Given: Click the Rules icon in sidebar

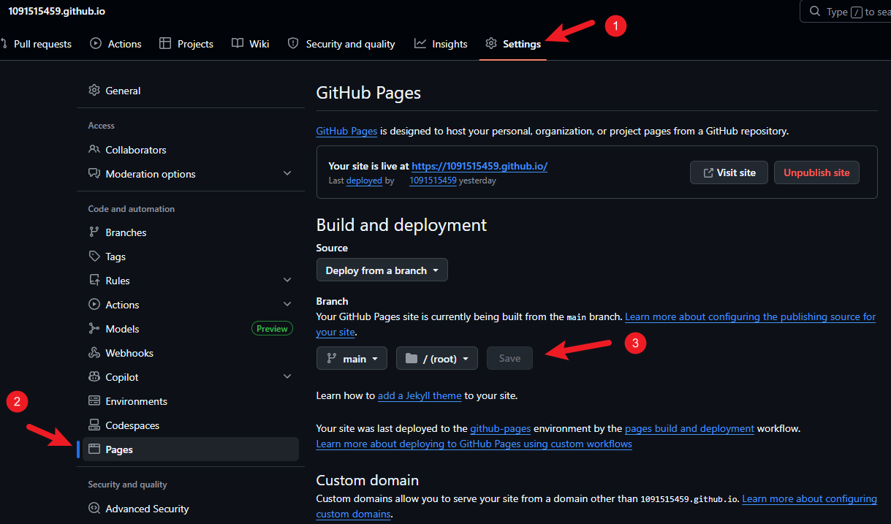Looking at the screenshot, I should [94, 281].
